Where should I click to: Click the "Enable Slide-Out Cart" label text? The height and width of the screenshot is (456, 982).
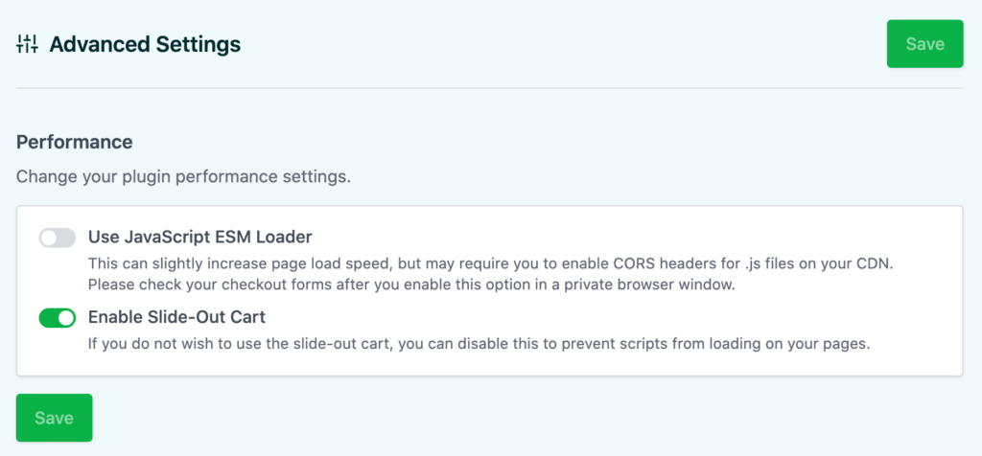(176, 317)
